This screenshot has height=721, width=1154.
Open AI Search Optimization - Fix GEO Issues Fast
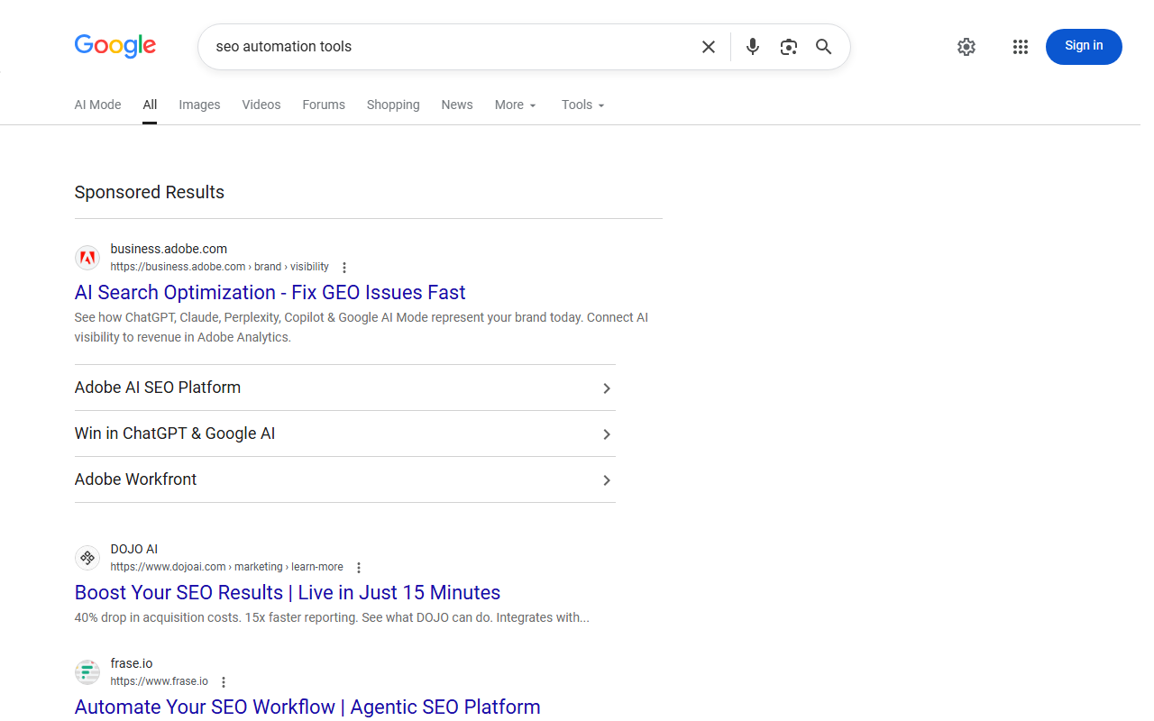pos(270,292)
